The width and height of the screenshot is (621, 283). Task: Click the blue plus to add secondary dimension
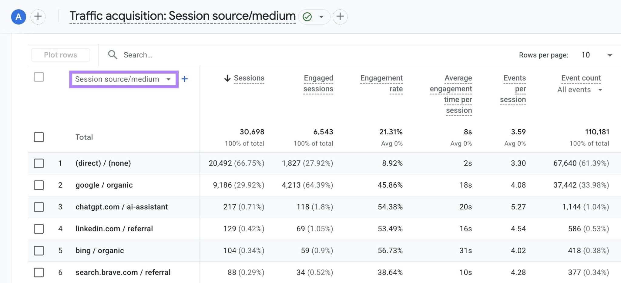[x=184, y=79]
